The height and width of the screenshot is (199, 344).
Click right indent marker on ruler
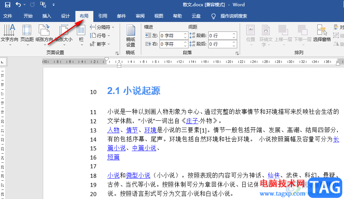(x=338, y=63)
